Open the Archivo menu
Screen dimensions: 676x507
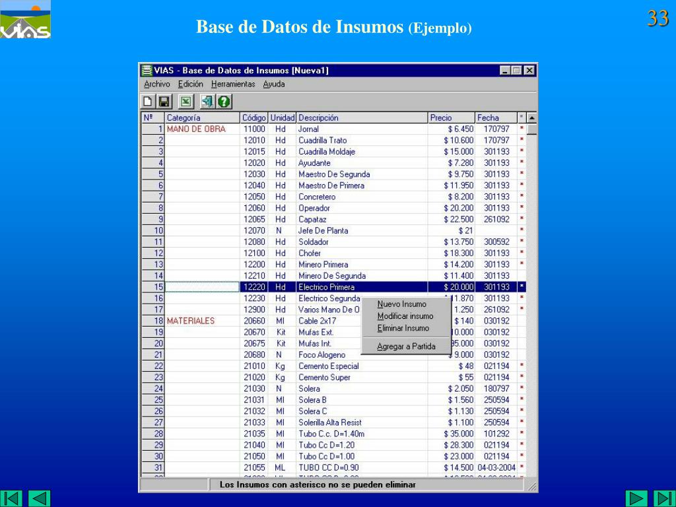tap(157, 84)
